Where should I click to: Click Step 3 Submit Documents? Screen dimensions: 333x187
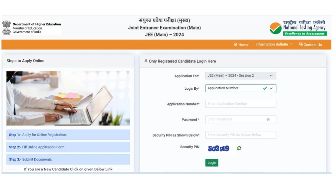[68, 159]
